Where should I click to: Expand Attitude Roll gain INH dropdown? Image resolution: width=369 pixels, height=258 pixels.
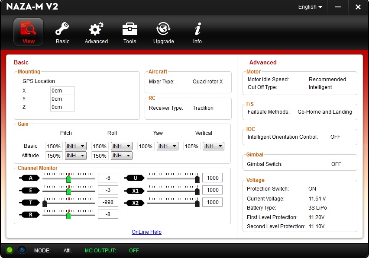(x=121, y=156)
